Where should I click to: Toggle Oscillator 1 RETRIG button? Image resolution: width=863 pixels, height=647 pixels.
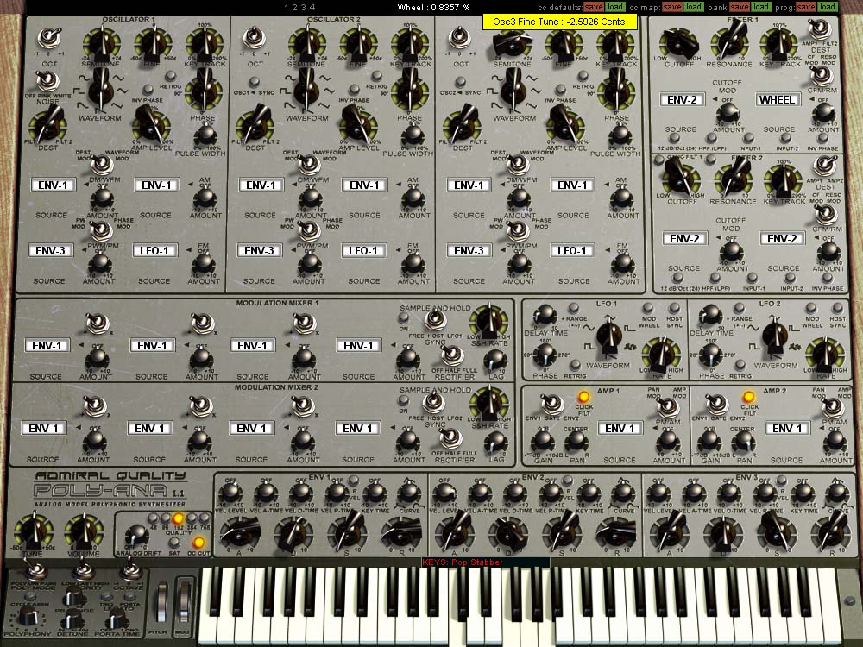[x=171, y=76]
